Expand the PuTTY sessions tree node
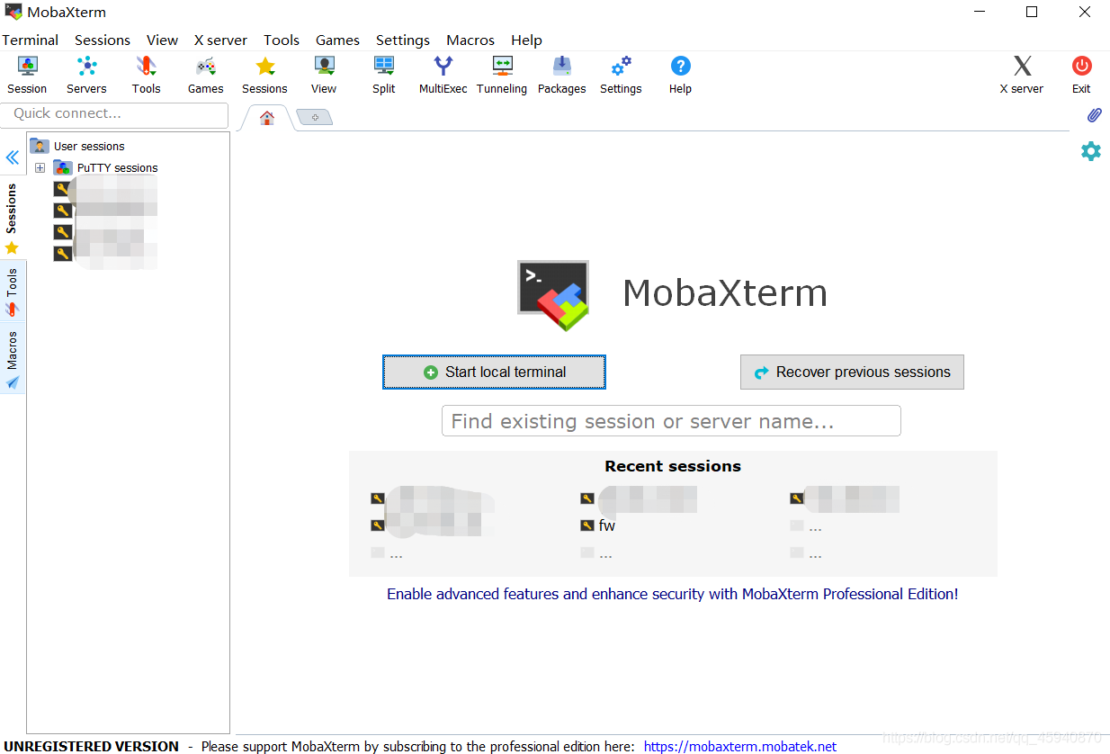 click(x=40, y=168)
